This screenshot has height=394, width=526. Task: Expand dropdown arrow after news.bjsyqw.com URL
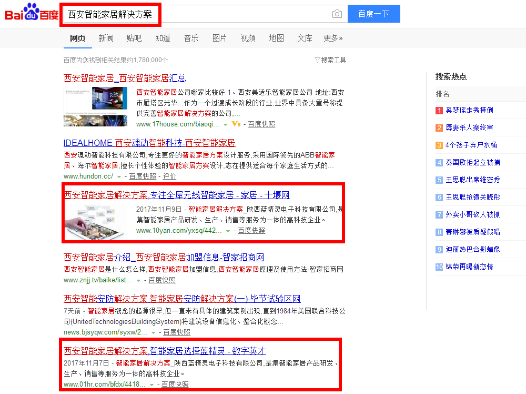153,332
